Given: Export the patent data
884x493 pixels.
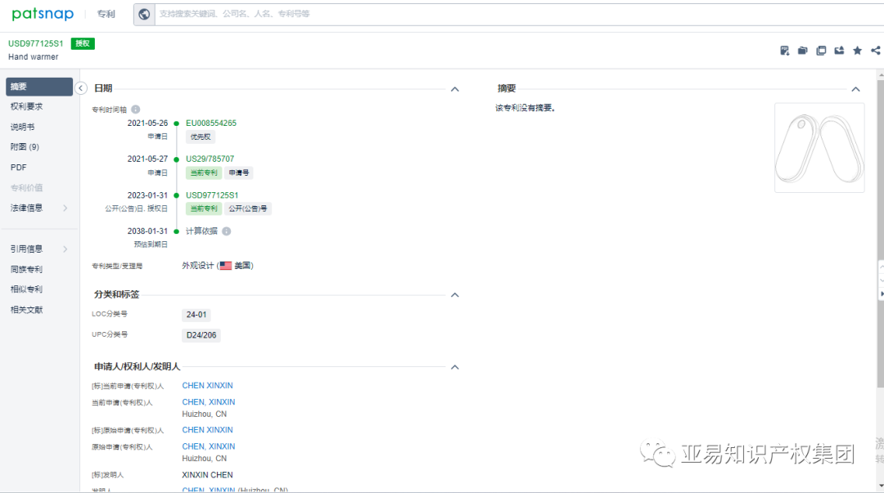Looking at the screenshot, I should 839,51.
